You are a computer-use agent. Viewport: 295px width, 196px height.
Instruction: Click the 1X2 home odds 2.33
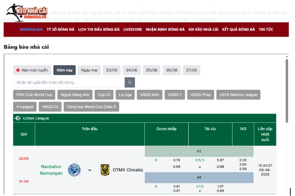[x=243, y=160]
